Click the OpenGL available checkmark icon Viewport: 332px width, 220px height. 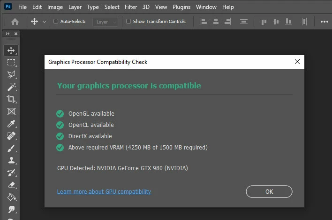[60, 114]
